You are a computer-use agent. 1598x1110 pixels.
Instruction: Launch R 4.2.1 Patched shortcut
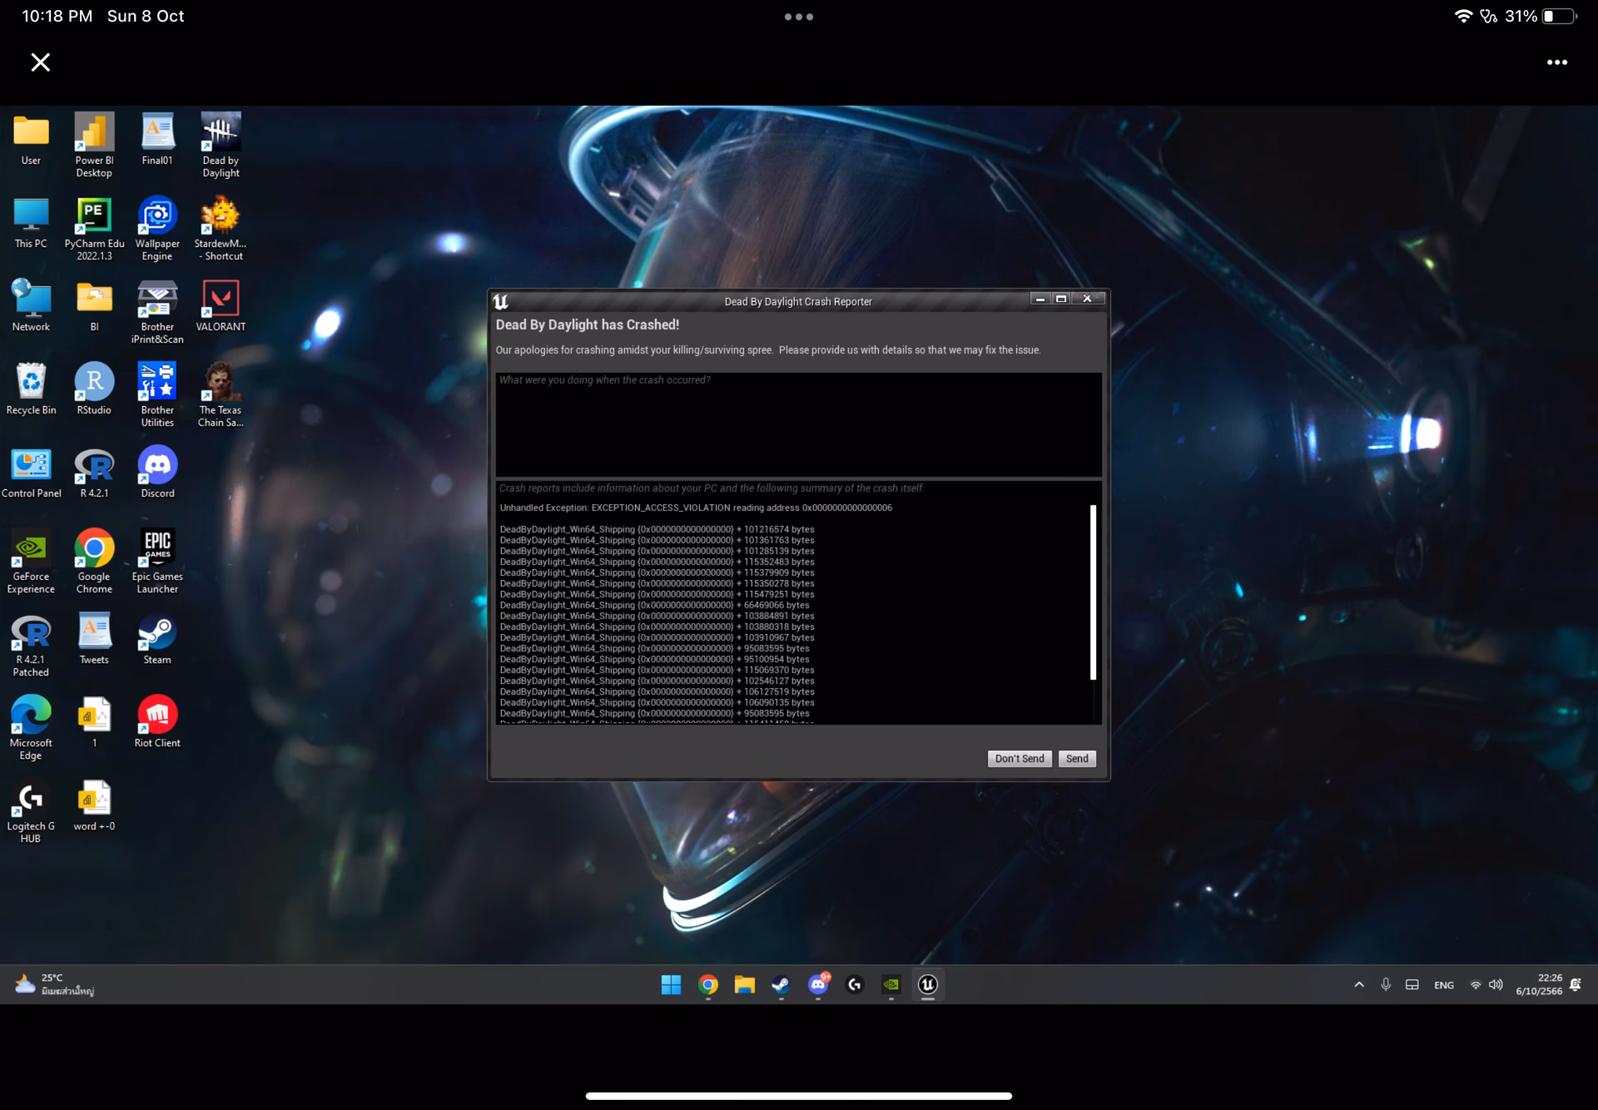click(x=31, y=645)
